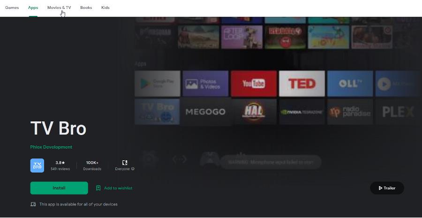Click the radio paradise tile
The height and width of the screenshot is (218, 422).
point(350,112)
